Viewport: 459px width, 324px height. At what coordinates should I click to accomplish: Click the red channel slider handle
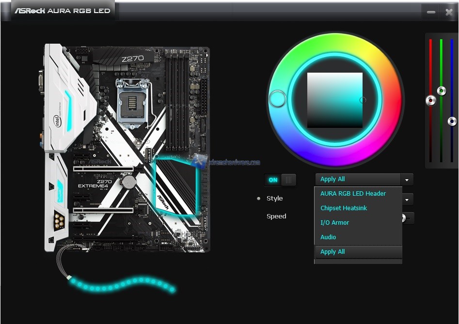click(x=430, y=101)
